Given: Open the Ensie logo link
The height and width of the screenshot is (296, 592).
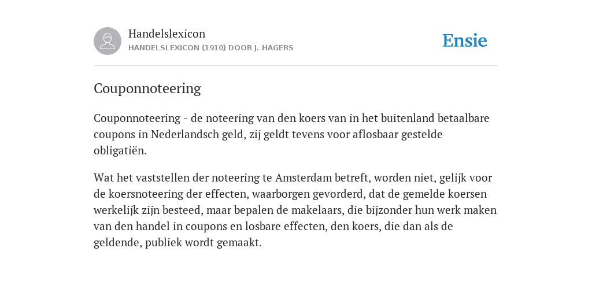Looking at the screenshot, I should pos(465,40).
